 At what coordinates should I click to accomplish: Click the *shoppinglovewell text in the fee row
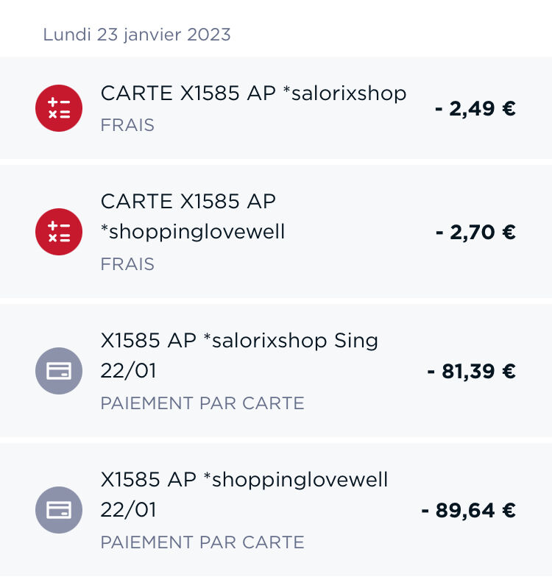(193, 233)
